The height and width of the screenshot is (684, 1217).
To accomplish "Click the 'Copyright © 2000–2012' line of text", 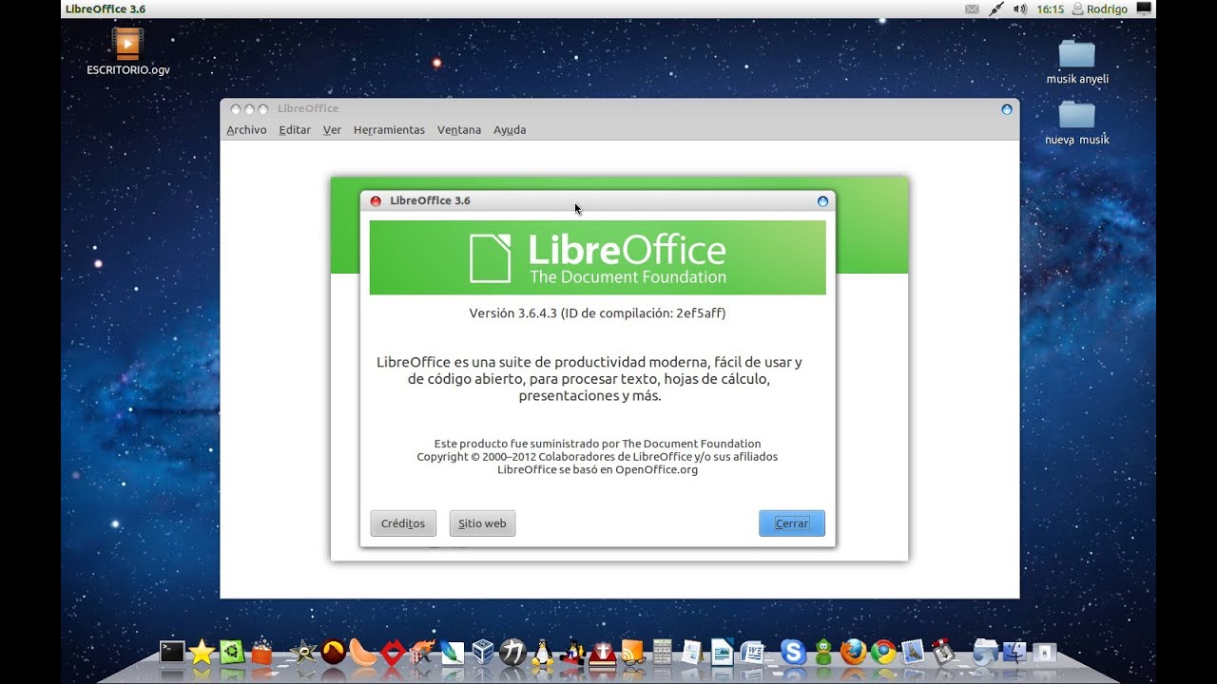I will pyautogui.click(x=597, y=457).
